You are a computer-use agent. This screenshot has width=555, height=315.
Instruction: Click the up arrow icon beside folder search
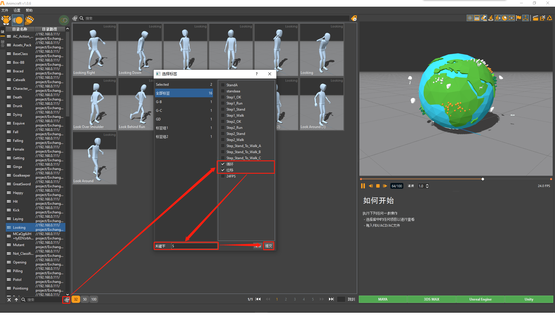click(16, 300)
